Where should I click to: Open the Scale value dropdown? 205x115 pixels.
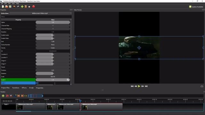point(53,77)
